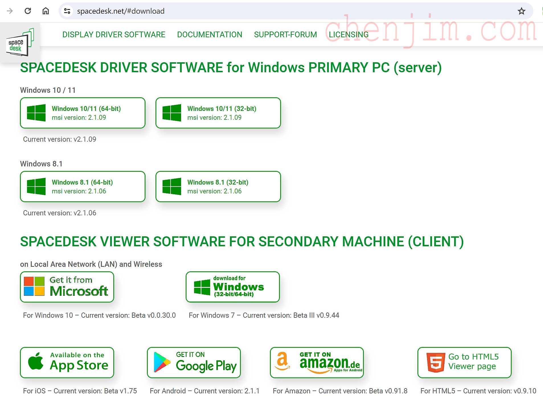The width and height of the screenshot is (543, 401).
Task: Click 'For Windows 10 – Current version: Beta v0.0.30.0'
Action: tap(99, 315)
